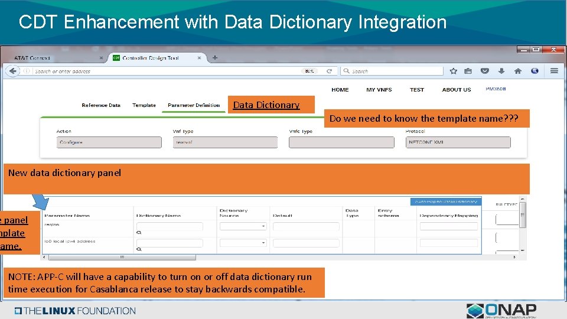The image size is (567, 319).
Task: Click Dictionary Name field in region row
Action: (x=170, y=226)
